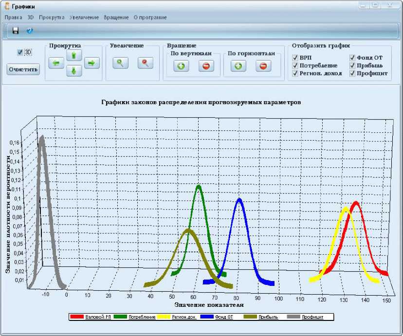Click x-axis title Значение показателя
The width and height of the screenshot is (403, 336).
209,305
